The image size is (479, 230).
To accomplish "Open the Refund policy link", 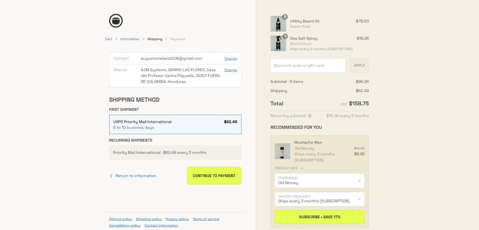I will pyautogui.click(x=120, y=219).
